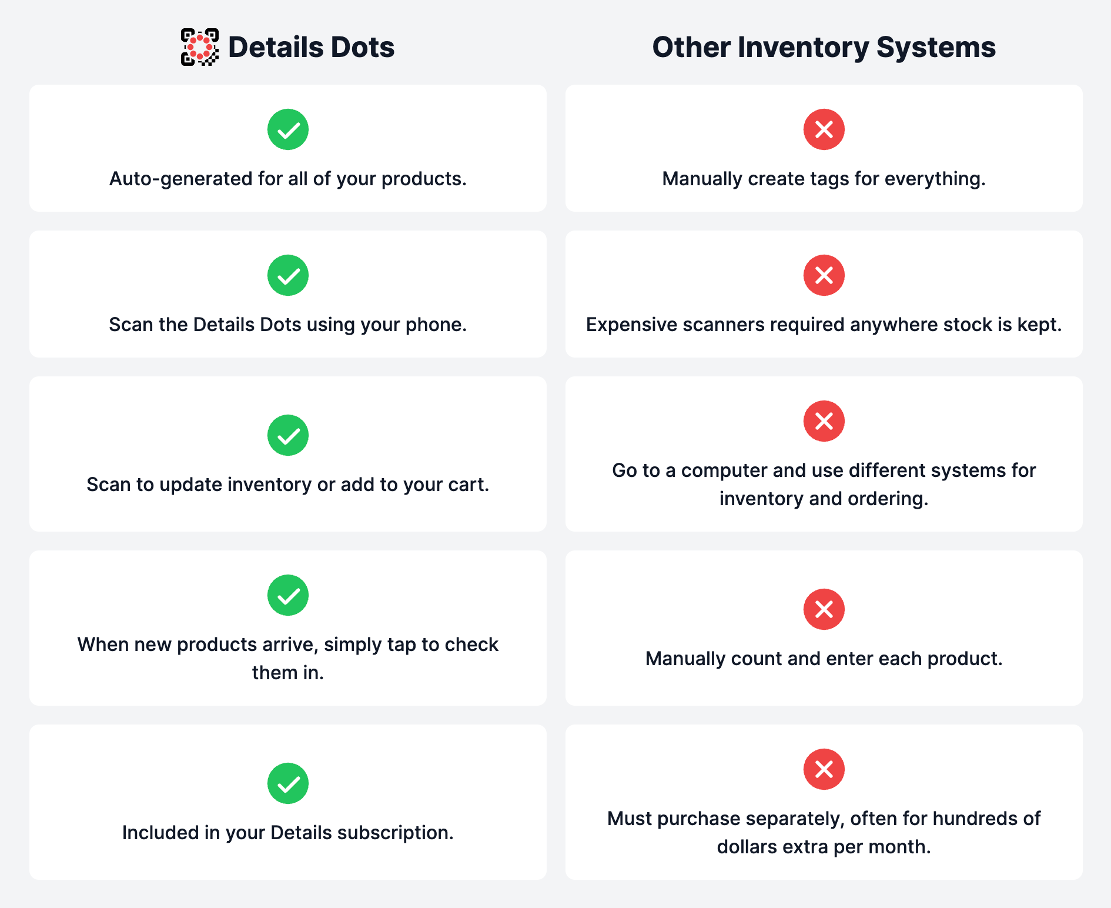Click the Auto-generated for all products text

pyautogui.click(x=288, y=179)
